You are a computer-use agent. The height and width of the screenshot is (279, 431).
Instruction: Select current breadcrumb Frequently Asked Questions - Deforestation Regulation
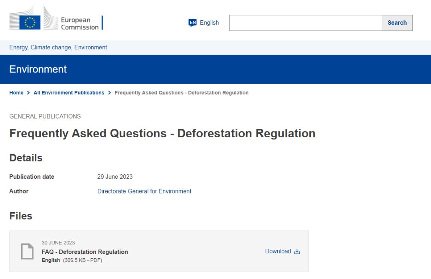pyautogui.click(x=182, y=93)
